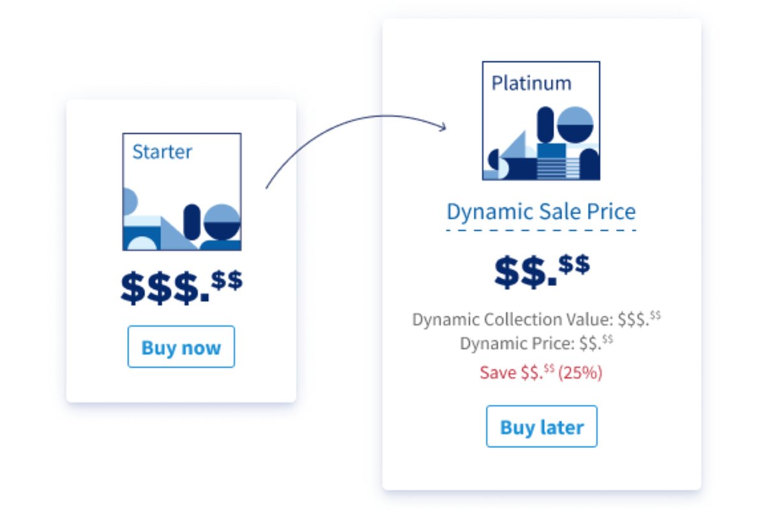Select the Platinum card $$.$$ sale price
This screenshot has height=510, width=765.
pyautogui.click(x=542, y=270)
